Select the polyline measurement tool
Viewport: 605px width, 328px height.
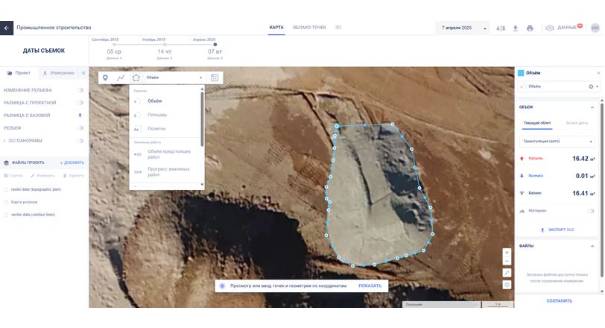[x=121, y=78]
